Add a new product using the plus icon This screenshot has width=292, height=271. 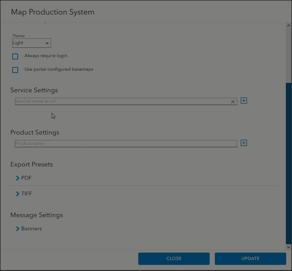[x=244, y=143]
